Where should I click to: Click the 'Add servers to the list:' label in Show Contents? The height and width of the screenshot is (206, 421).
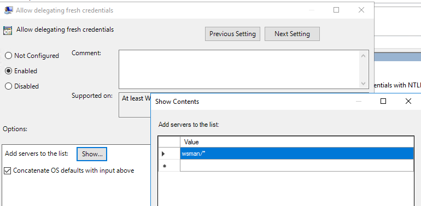[189, 125]
